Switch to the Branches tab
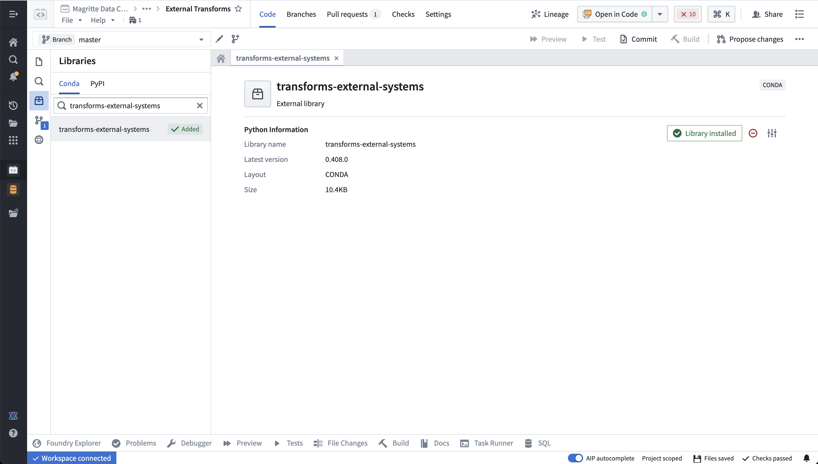The image size is (818, 464). point(301,14)
